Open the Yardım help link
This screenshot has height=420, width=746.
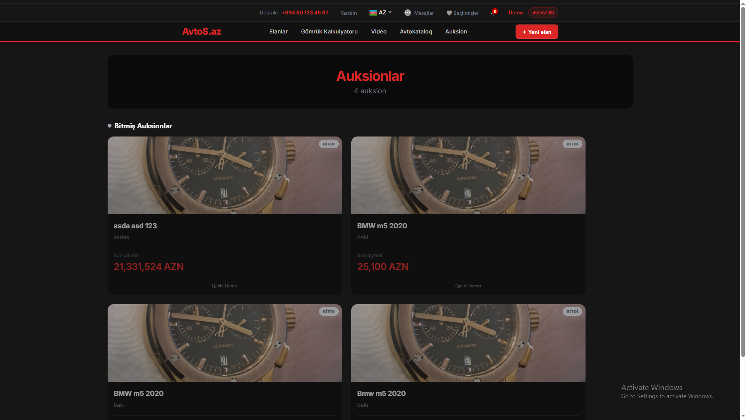[349, 13]
